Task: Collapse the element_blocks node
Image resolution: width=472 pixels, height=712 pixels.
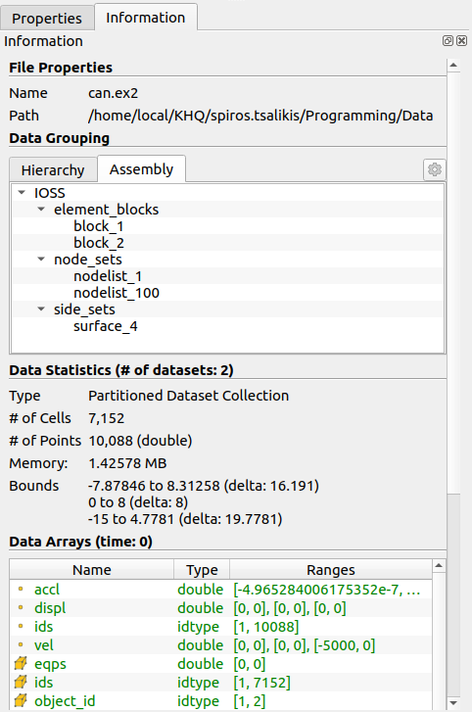Action: coord(41,210)
